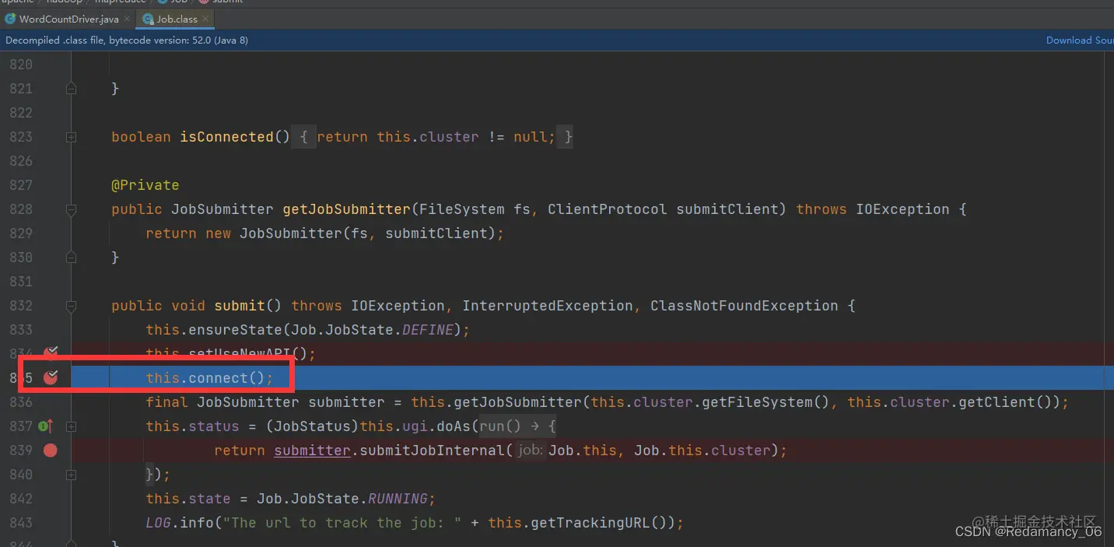Click the decompiled .class file banner text

coord(127,40)
